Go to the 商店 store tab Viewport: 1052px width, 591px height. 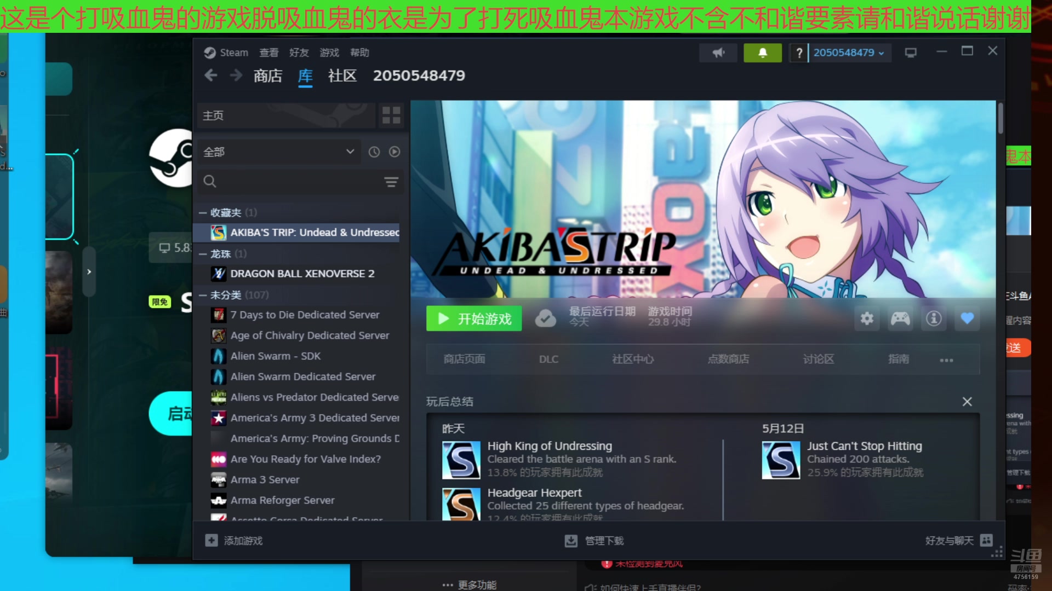pyautogui.click(x=268, y=76)
